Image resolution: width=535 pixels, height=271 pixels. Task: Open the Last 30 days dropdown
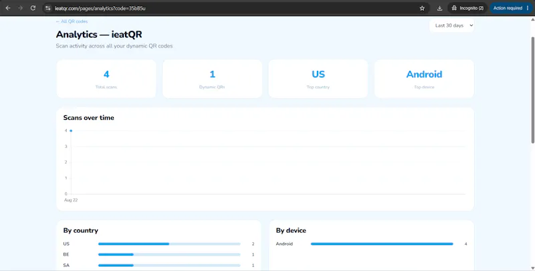point(452,25)
